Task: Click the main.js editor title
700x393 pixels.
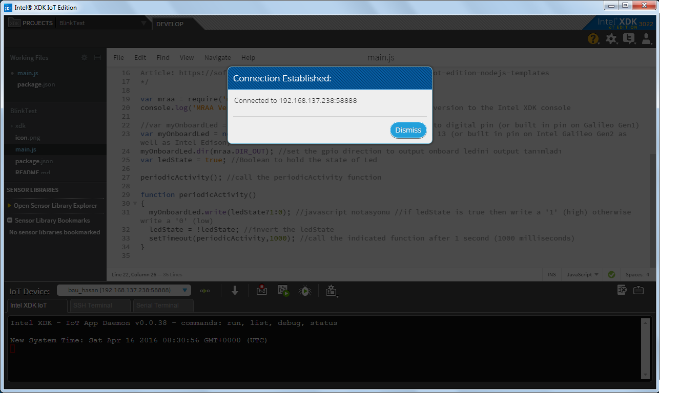Action: (381, 58)
